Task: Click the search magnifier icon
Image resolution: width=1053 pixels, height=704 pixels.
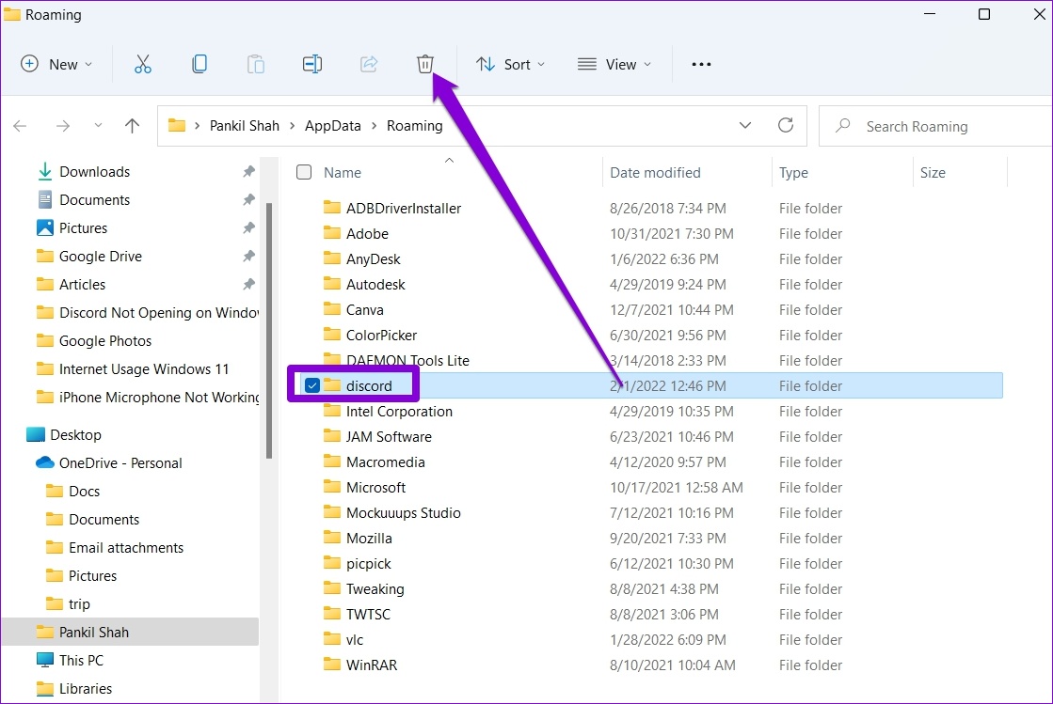Action: pos(843,125)
